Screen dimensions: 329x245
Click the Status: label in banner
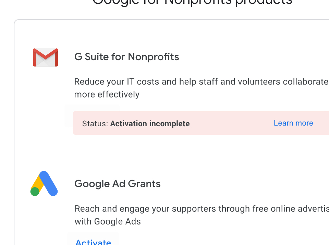[95, 124]
